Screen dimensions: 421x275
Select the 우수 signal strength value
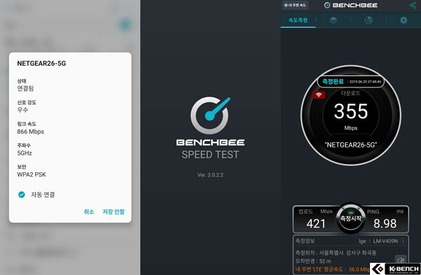click(x=22, y=110)
